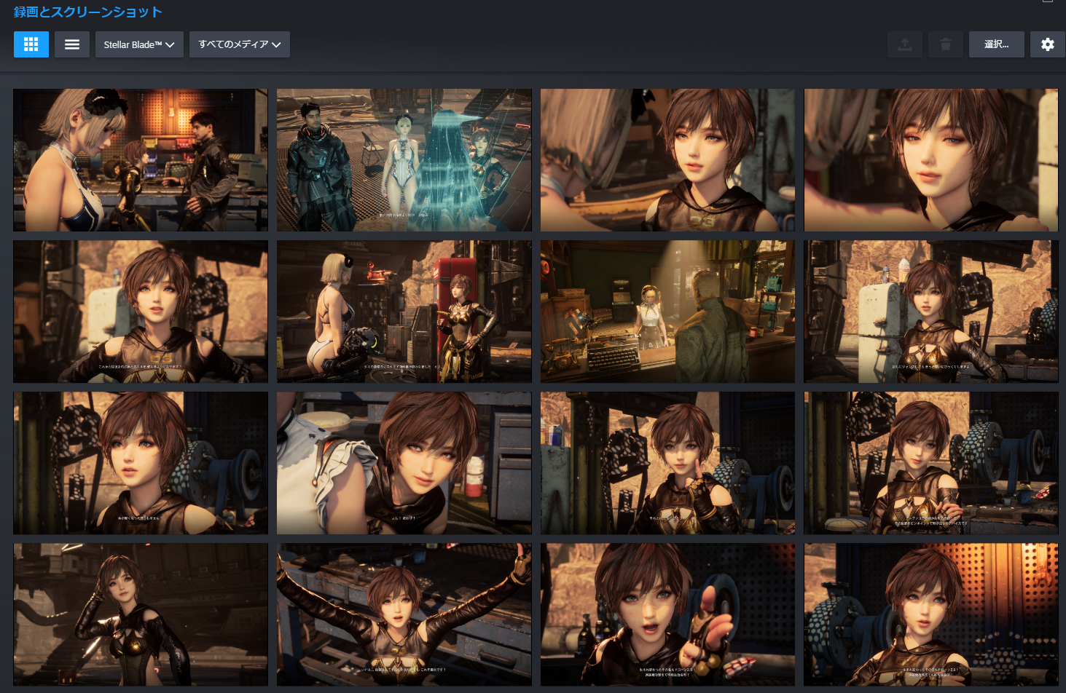Screen dimensions: 1066x693
Task: Open thumbnail with white ruffled sleeve in foreground
Action: (404, 463)
